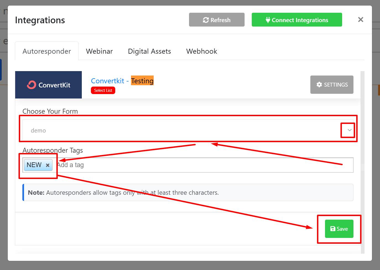Click Connect Integrations button
The image size is (380, 270).
pyautogui.click(x=297, y=20)
